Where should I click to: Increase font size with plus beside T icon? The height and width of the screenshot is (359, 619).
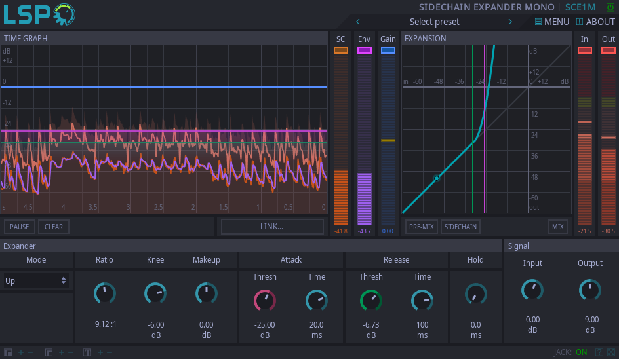pyautogui.click(x=100, y=352)
